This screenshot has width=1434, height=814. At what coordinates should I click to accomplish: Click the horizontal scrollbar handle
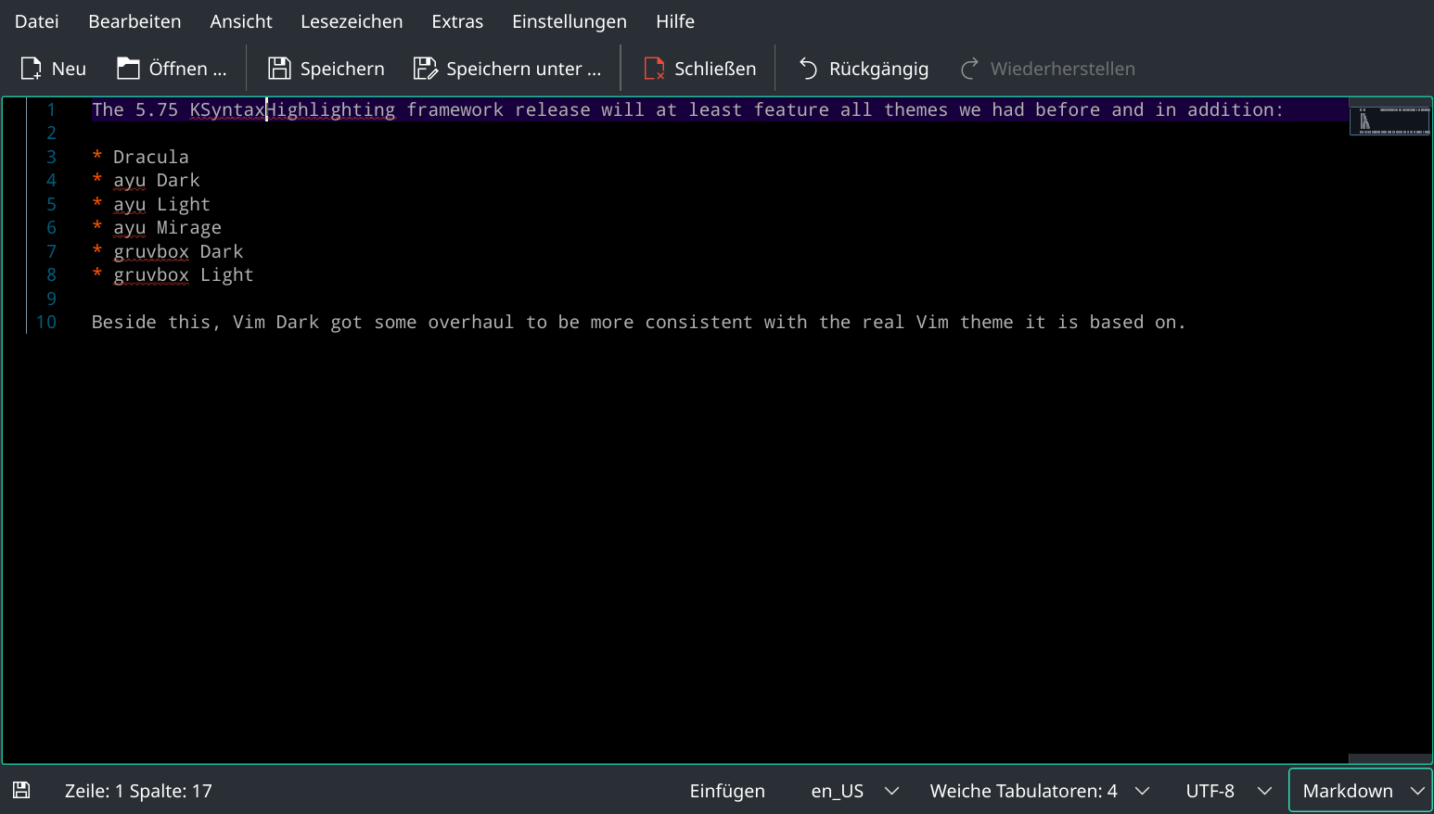[1389, 758]
